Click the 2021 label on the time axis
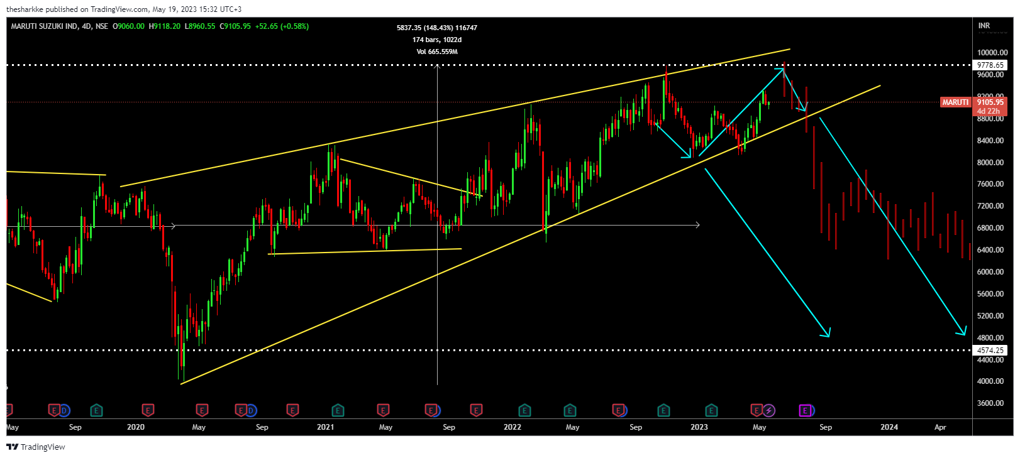Screen dimensions: 1020x458 pos(325,427)
